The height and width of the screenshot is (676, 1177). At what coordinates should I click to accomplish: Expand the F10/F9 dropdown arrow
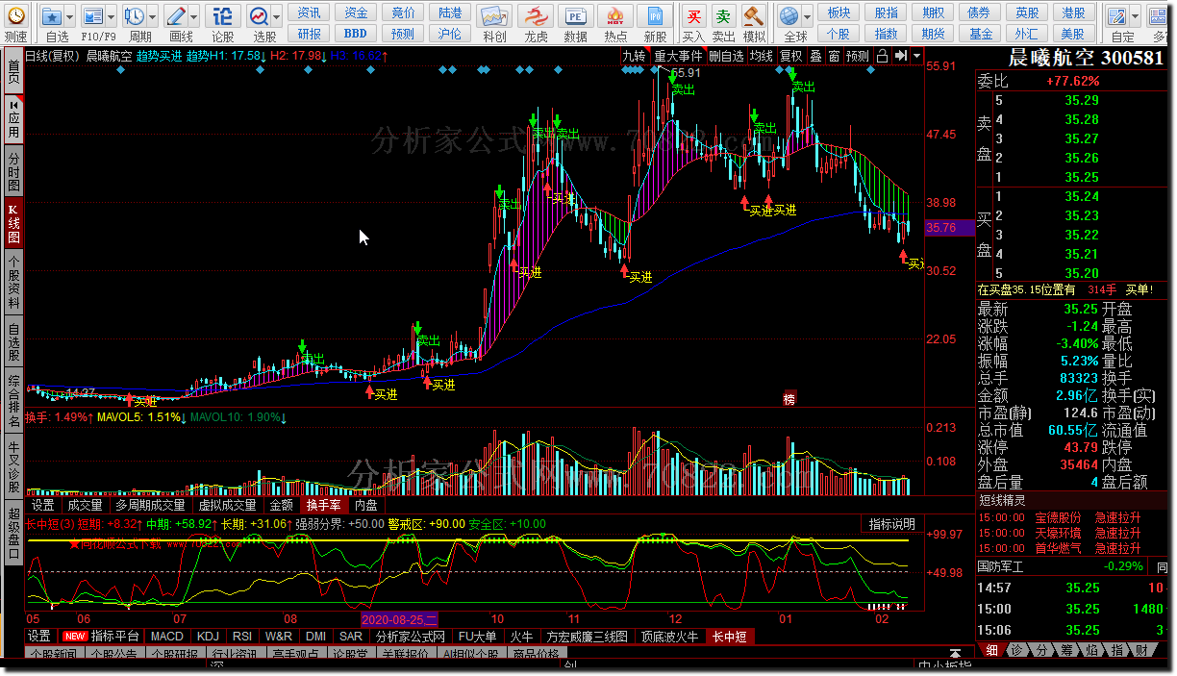click(113, 15)
